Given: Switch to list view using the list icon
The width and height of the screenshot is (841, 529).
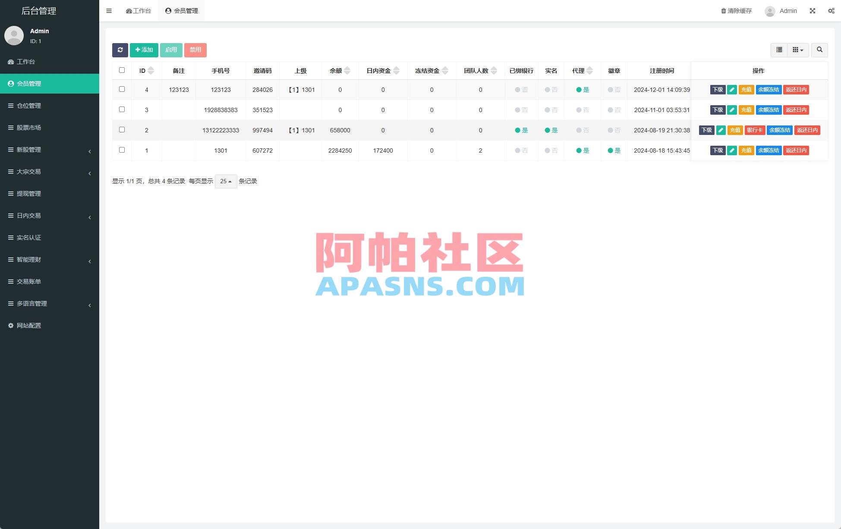Looking at the screenshot, I should (x=778, y=50).
